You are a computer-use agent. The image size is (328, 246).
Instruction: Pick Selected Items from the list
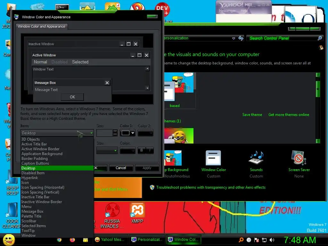coord(57,226)
